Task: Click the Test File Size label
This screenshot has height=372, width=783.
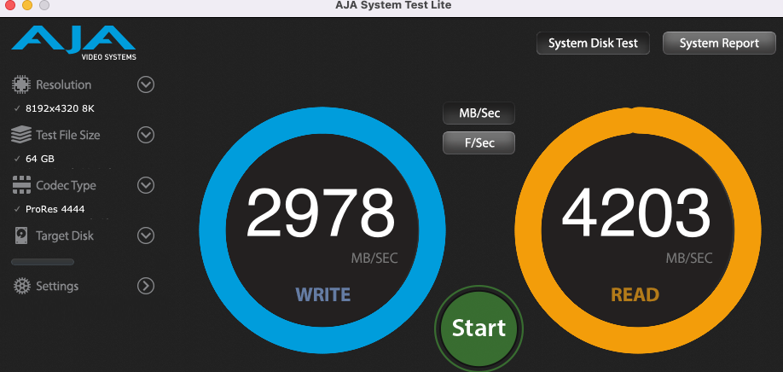Action: point(68,136)
